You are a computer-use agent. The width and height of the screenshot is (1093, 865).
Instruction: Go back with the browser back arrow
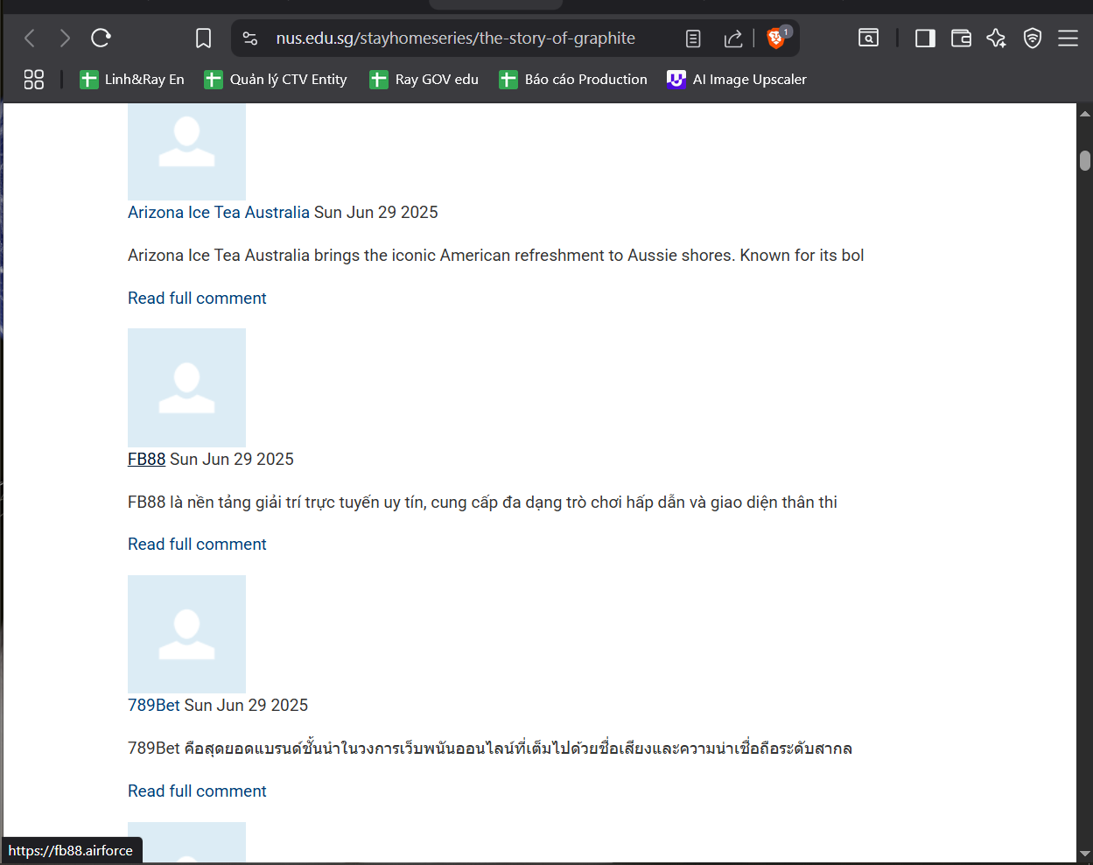point(30,38)
